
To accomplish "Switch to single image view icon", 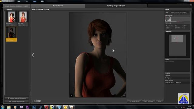I will 35,101.
